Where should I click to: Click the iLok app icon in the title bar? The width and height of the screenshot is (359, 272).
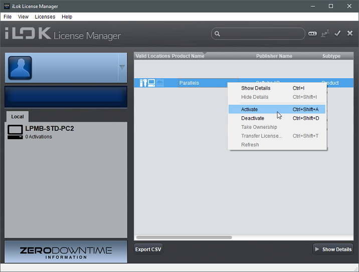(x=7, y=6)
